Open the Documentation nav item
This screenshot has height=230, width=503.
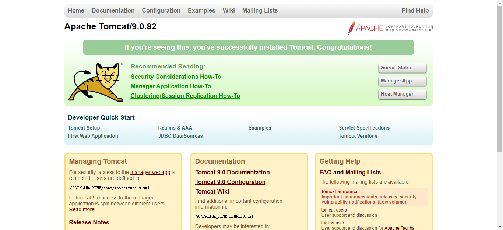coord(113,10)
